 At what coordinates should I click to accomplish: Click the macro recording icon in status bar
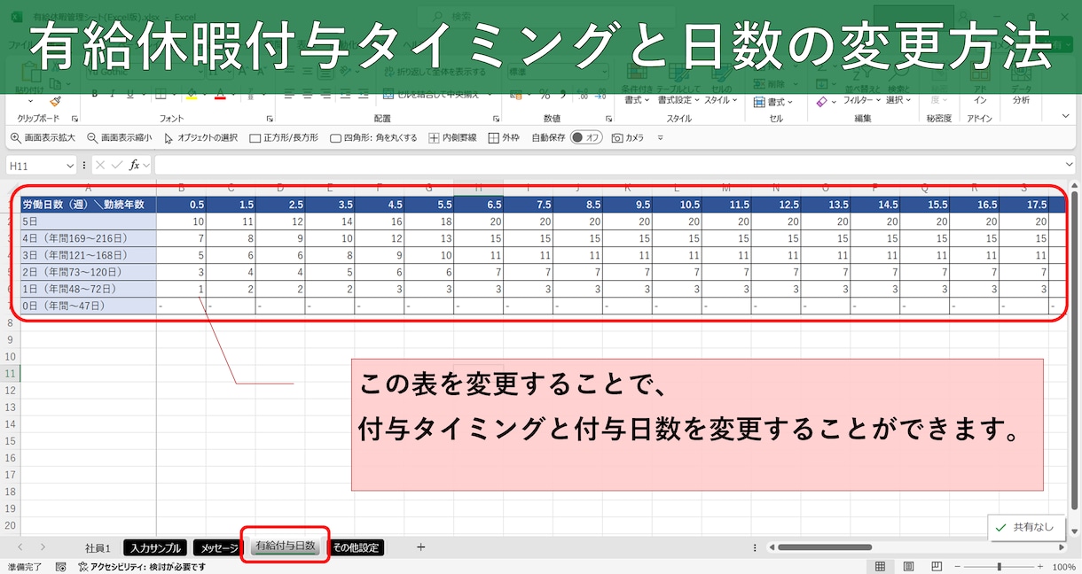pyautogui.click(x=60, y=566)
